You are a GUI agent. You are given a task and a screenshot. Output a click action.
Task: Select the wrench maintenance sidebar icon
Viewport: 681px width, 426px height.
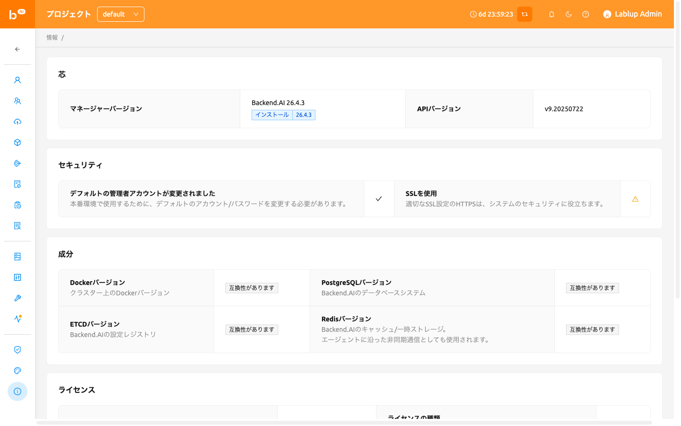[17, 298]
